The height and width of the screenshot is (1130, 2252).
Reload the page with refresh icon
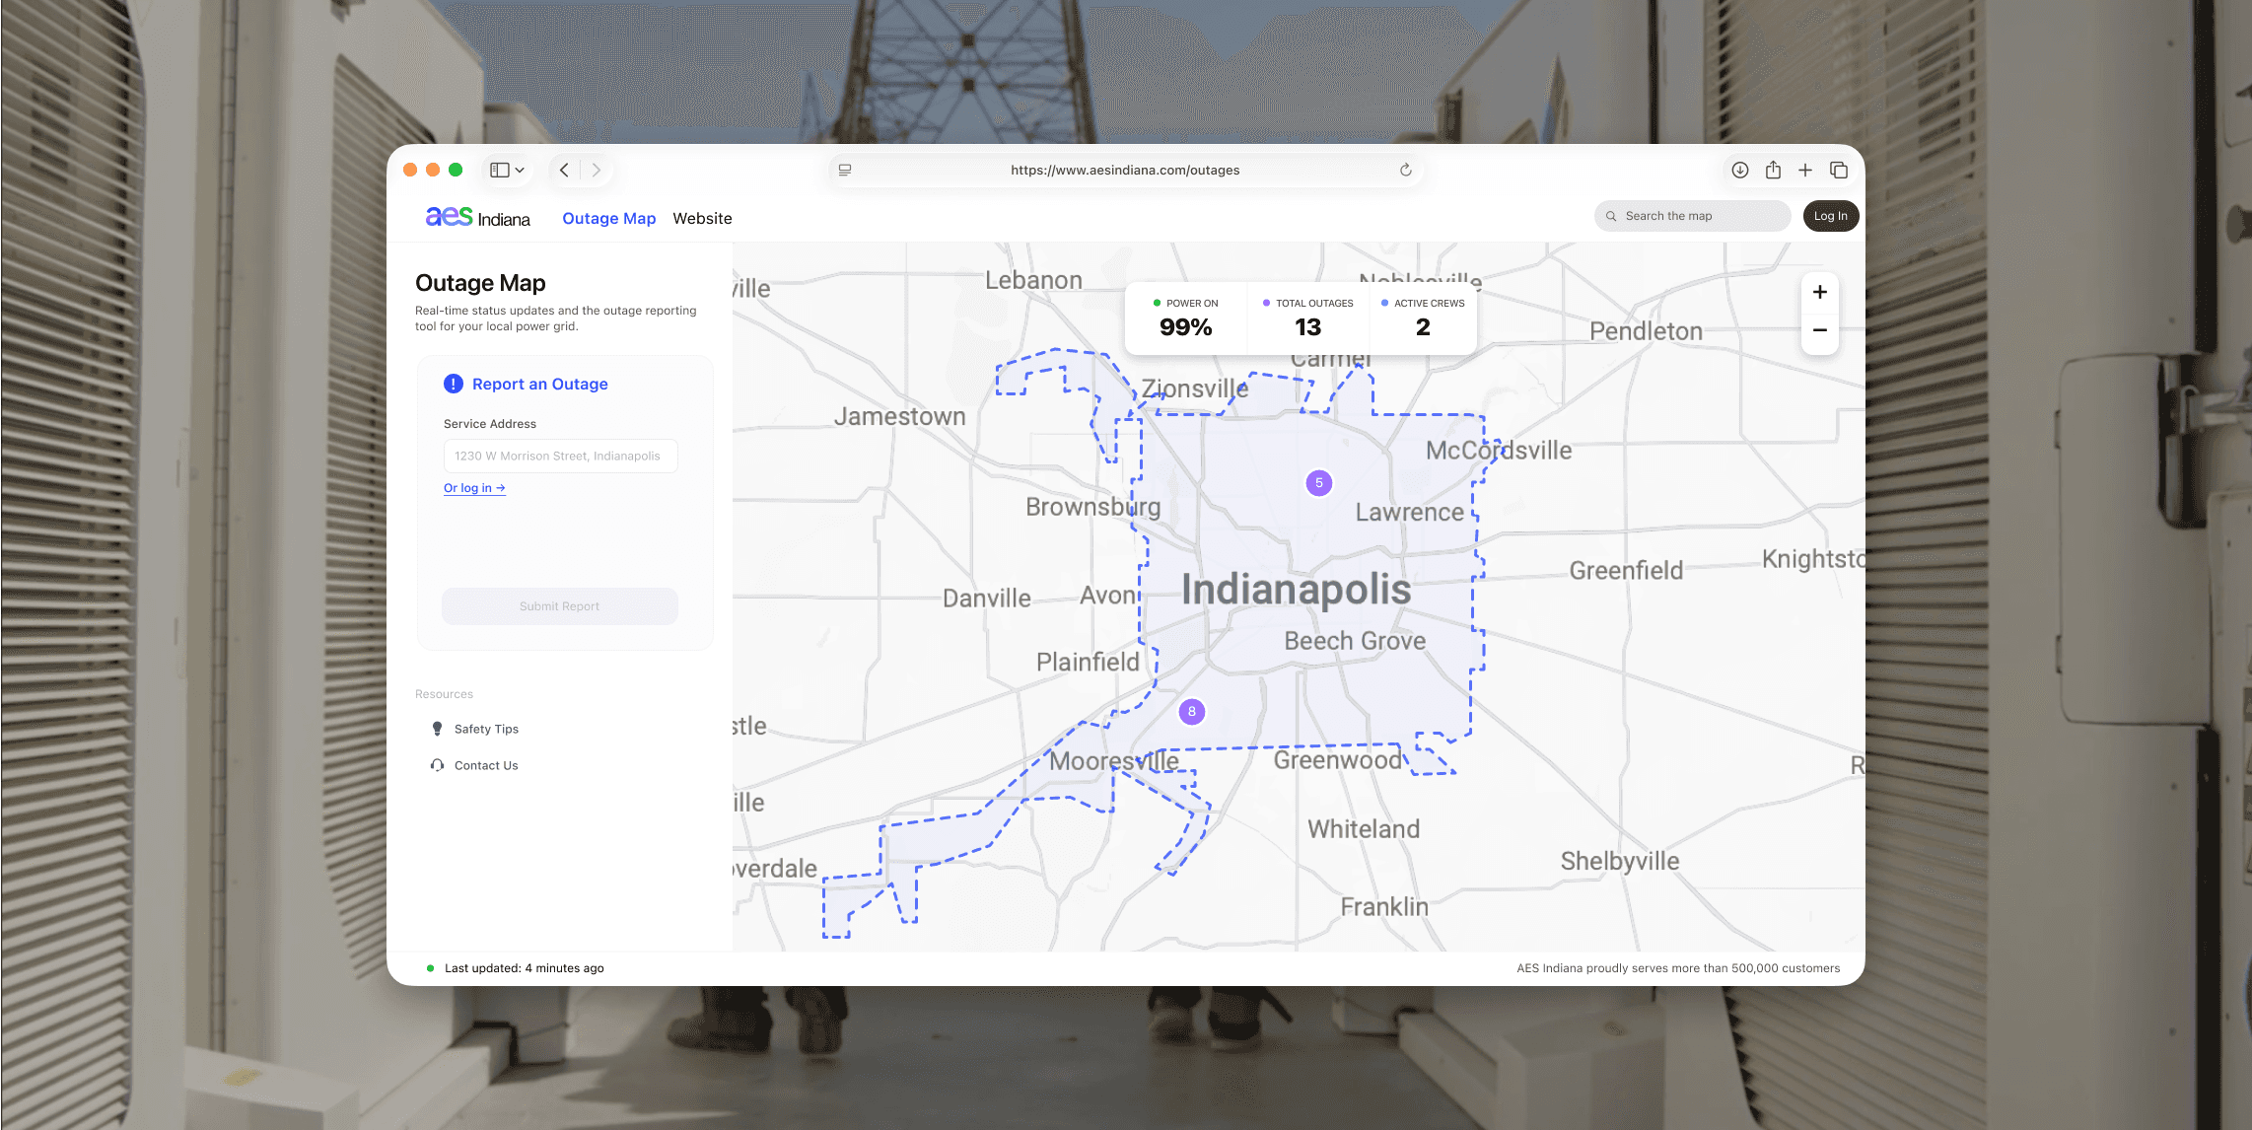(1406, 170)
